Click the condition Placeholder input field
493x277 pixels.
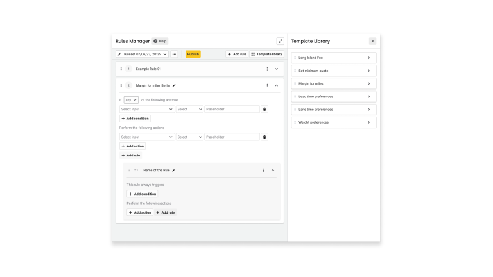tap(232, 109)
